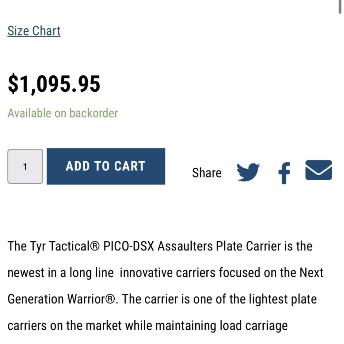Click the Available on backorder status text
This screenshot has height=344, width=344.
coord(63,113)
